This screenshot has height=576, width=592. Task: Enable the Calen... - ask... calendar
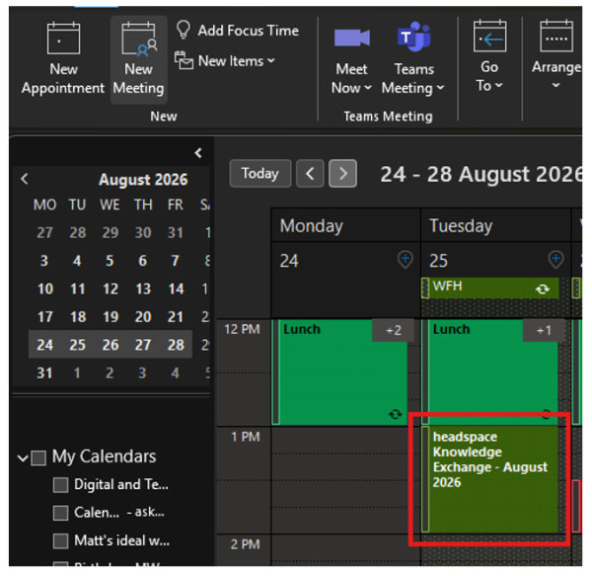point(60,513)
